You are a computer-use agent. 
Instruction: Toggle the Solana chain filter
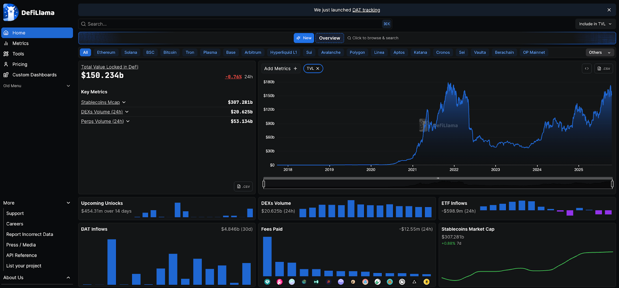click(130, 53)
